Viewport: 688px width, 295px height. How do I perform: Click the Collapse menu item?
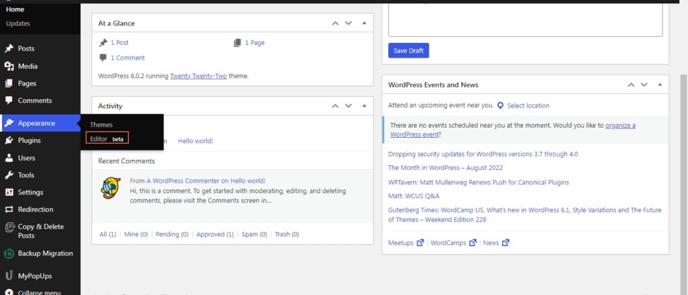(x=40, y=292)
